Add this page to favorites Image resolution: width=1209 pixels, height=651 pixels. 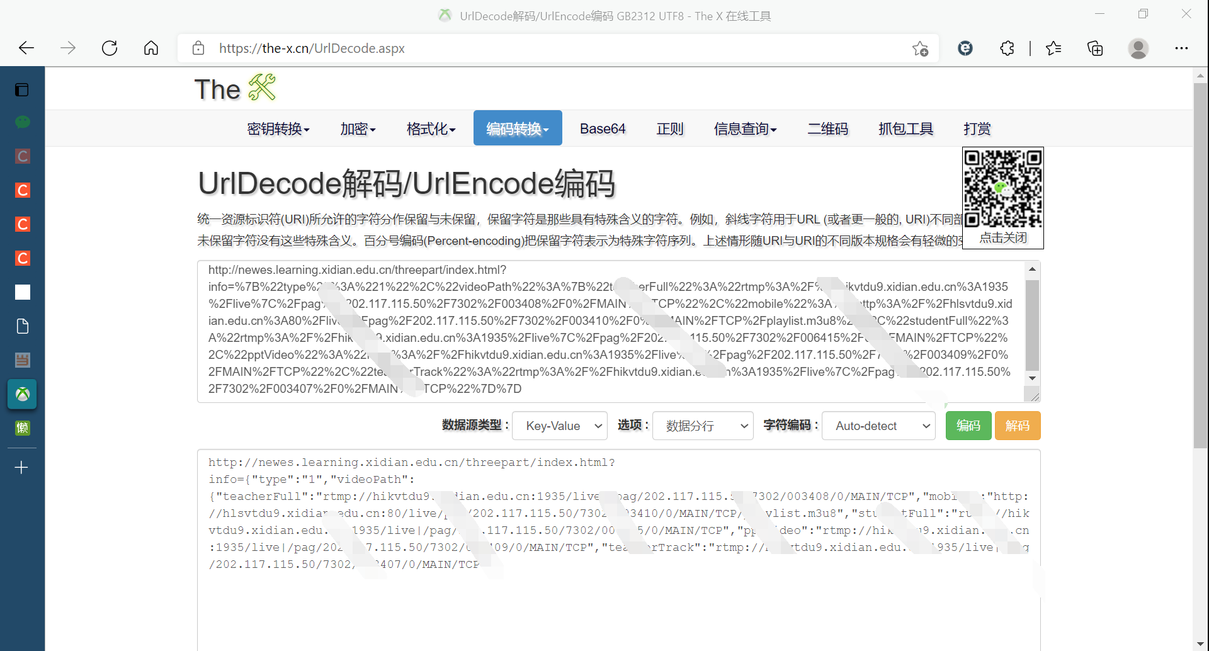click(x=920, y=48)
